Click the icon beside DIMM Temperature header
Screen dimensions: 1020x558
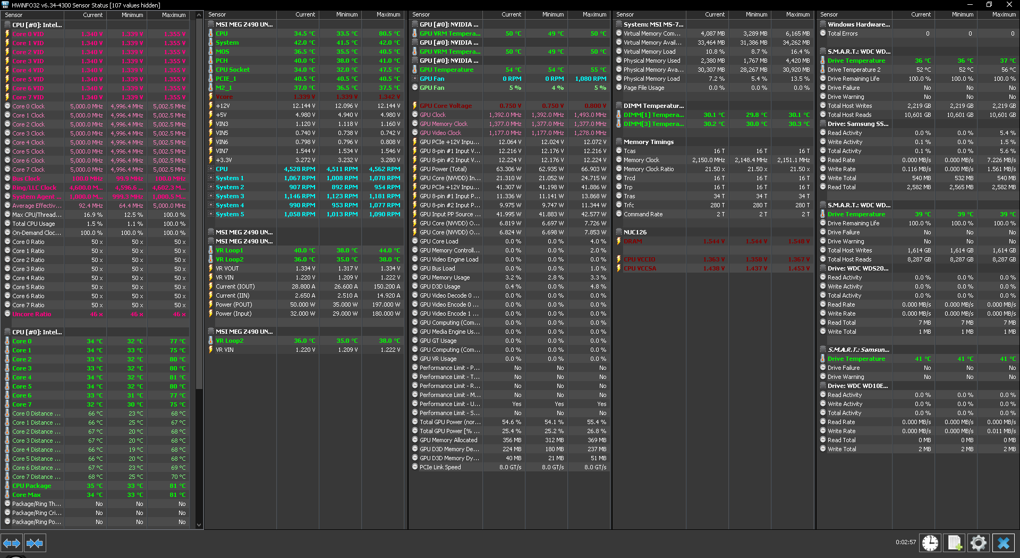click(x=619, y=106)
